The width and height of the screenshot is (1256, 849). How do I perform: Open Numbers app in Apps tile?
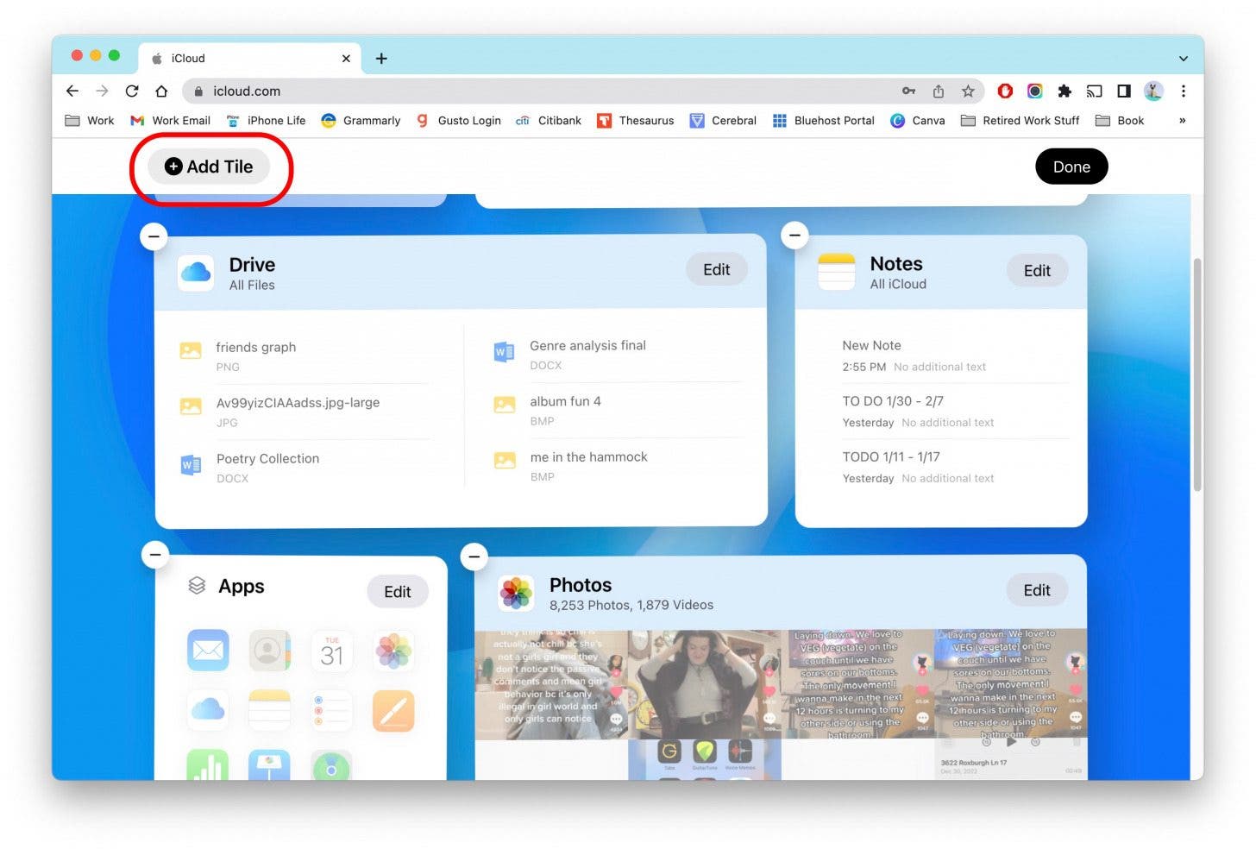pos(208,765)
